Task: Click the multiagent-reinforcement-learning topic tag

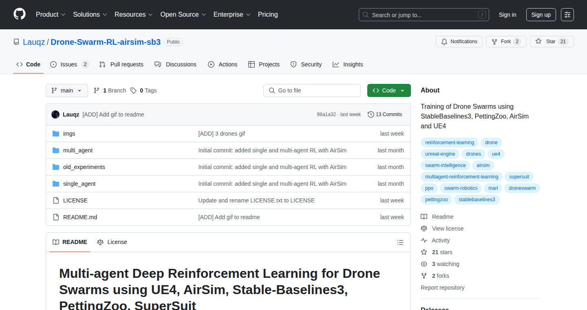Action: (461, 177)
